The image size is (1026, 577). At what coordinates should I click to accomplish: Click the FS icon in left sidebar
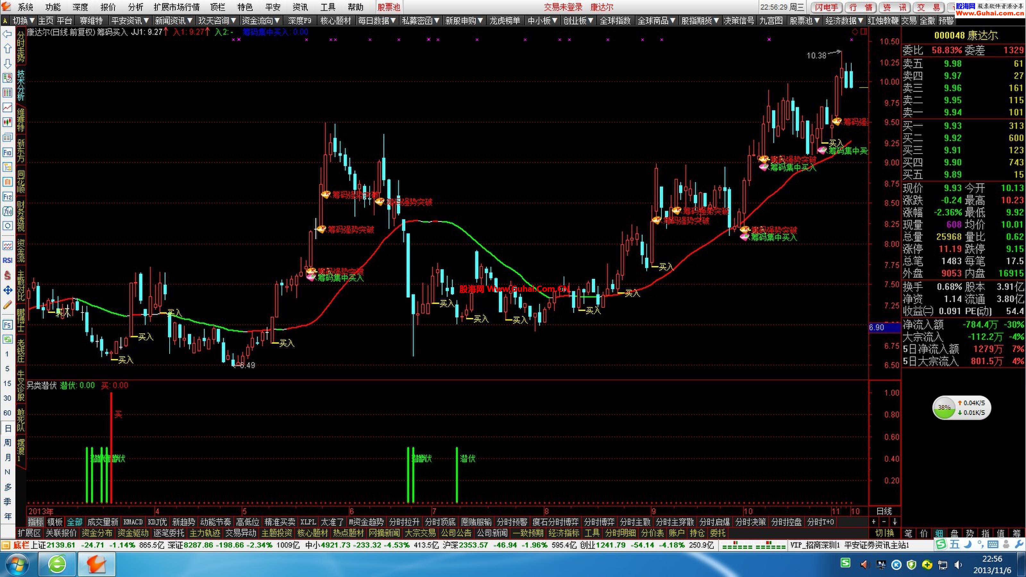click(x=7, y=324)
